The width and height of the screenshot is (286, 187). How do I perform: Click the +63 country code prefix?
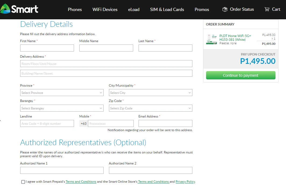[83, 123]
